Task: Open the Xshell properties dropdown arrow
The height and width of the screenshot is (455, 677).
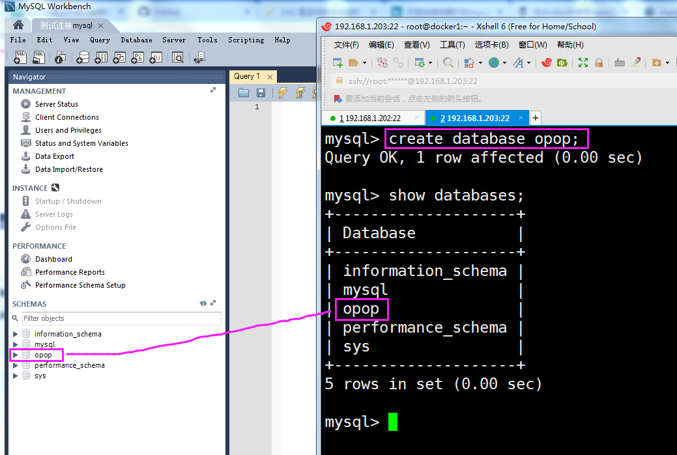Action: [430, 63]
